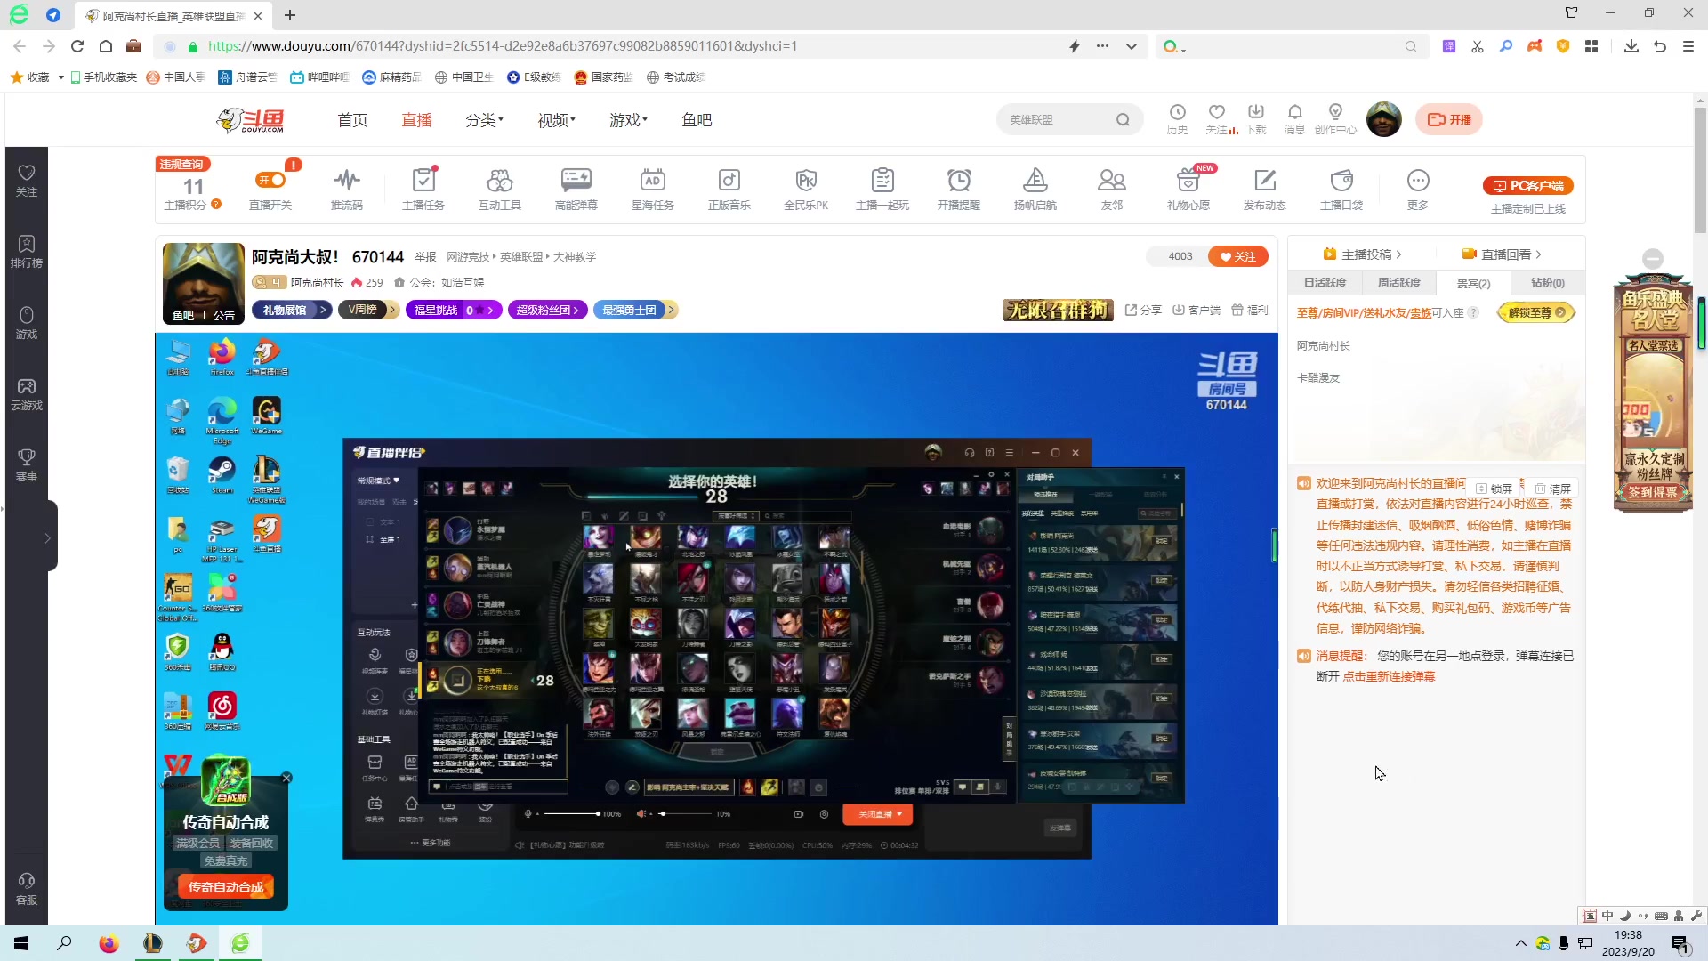Click 解锁至尊 button
This screenshot has height=961, width=1708.
tap(1536, 312)
